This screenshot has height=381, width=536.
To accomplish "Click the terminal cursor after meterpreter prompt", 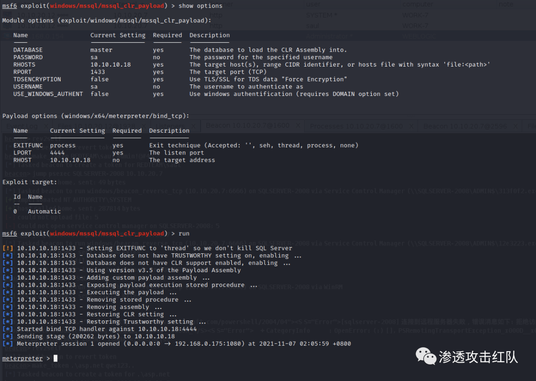I will click(56, 359).
